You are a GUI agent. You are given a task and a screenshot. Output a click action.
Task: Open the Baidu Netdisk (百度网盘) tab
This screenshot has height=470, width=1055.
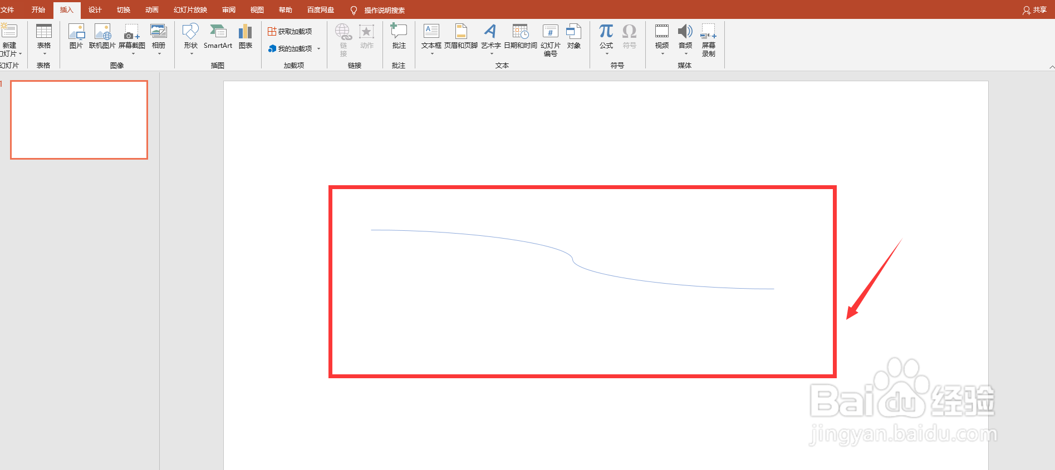pos(321,10)
